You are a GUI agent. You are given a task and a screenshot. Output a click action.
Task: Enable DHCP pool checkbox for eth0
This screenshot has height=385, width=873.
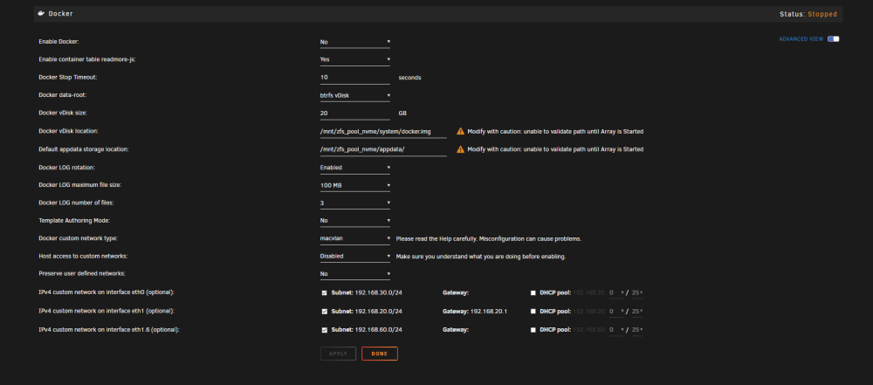(533, 292)
